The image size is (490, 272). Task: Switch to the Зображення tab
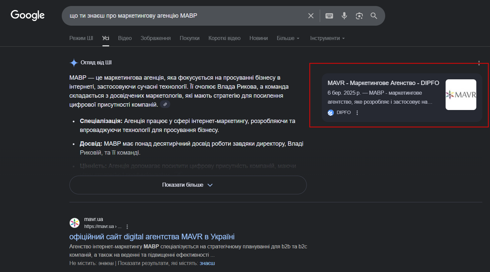point(156,38)
